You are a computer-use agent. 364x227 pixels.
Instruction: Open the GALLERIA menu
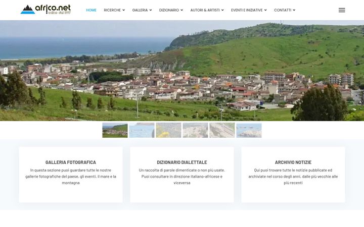(x=140, y=10)
